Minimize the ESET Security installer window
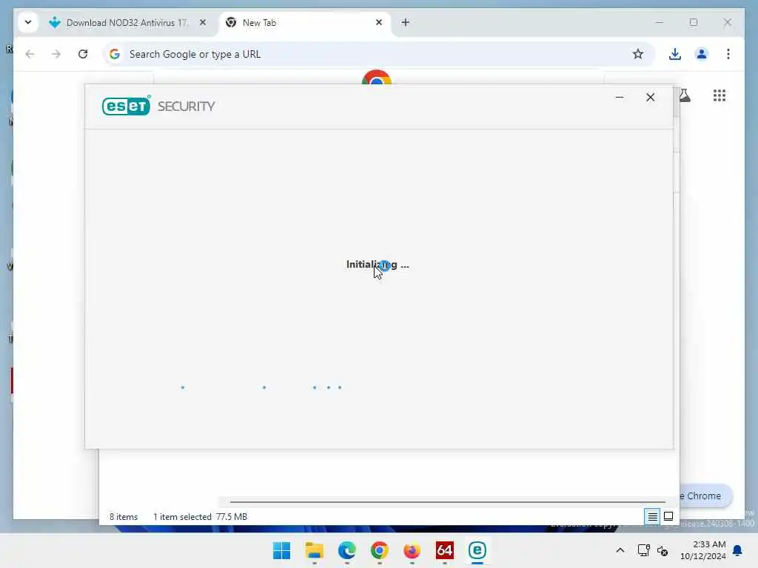 [x=620, y=97]
